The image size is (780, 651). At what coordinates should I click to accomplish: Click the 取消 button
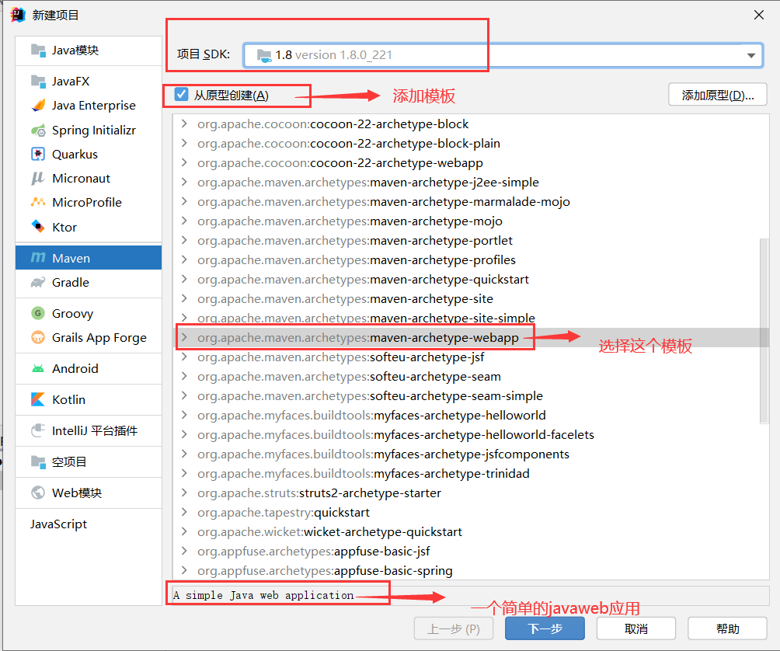[635, 628]
